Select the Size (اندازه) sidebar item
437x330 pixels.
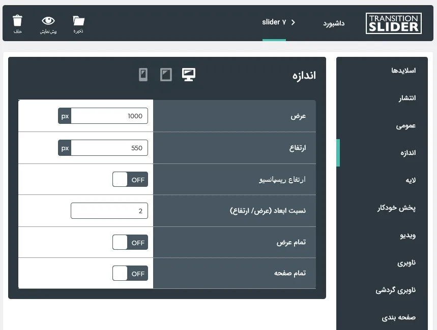coord(408,153)
